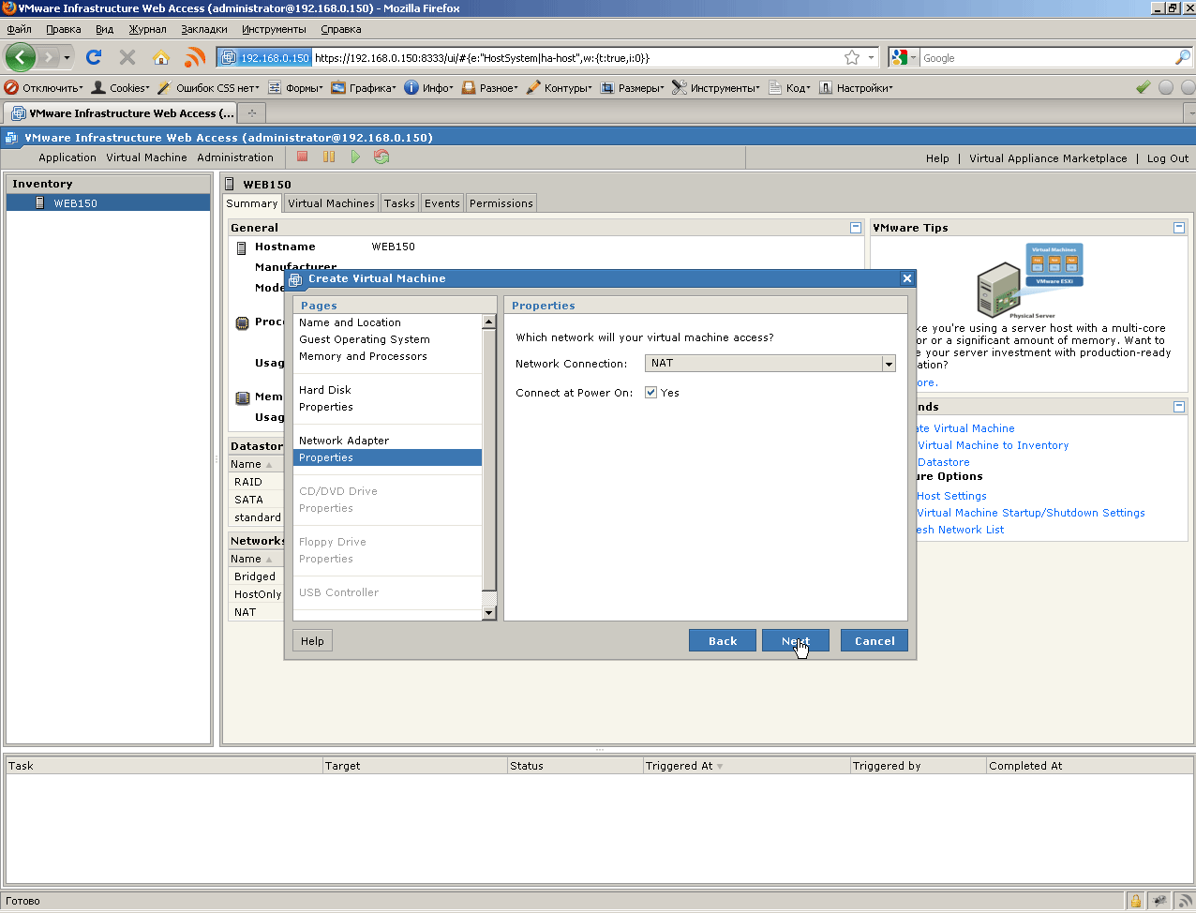Go back with Firefox back arrow
Screen dimensions: 1196x913
coord(20,57)
